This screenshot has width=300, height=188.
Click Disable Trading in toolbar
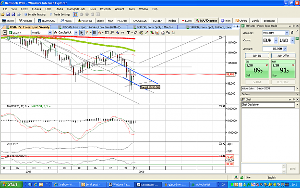point(35,14)
